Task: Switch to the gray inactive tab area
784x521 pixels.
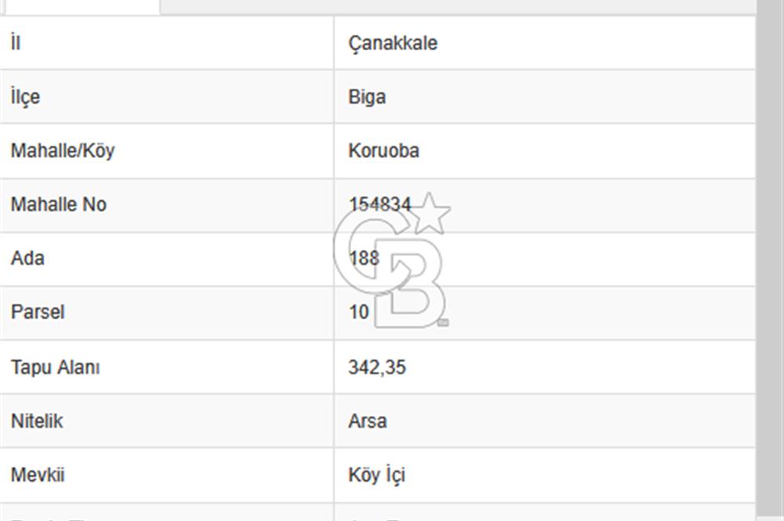Action: pyautogui.click(x=470, y=6)
